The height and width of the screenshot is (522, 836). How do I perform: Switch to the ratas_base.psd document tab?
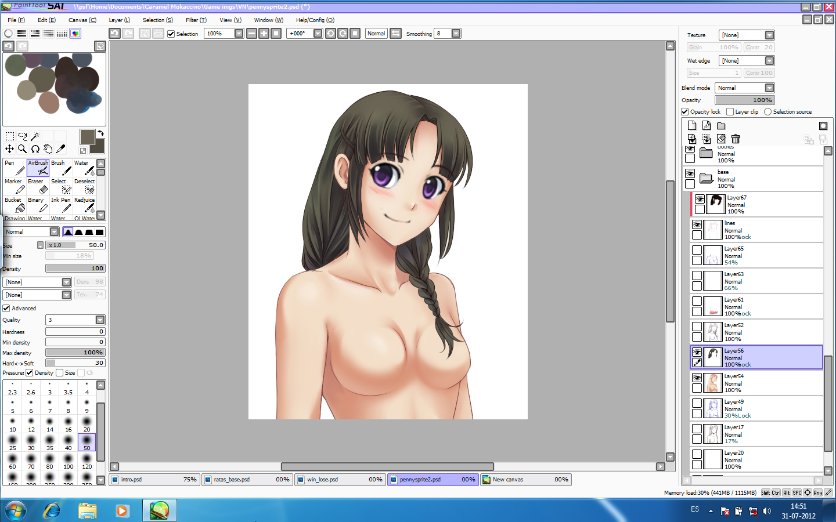pyautogui.click(x=247, y=480)
